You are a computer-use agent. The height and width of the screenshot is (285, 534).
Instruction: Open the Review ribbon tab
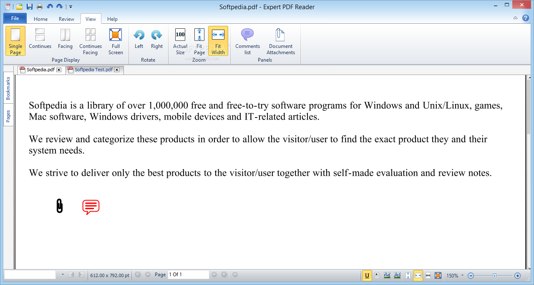point(66,19)
